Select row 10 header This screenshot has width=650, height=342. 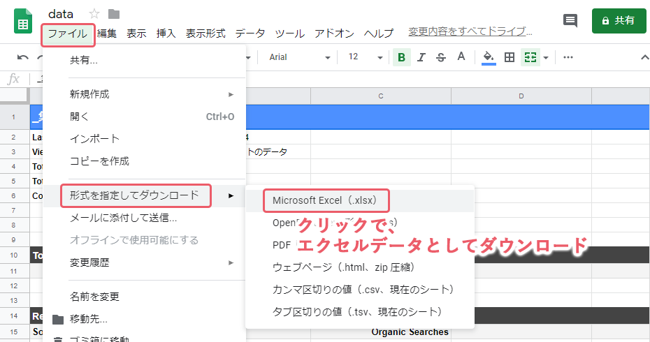tap(14, 255)
